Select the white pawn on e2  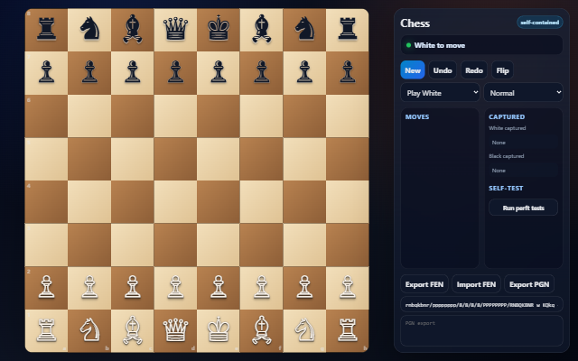(219, 288)
